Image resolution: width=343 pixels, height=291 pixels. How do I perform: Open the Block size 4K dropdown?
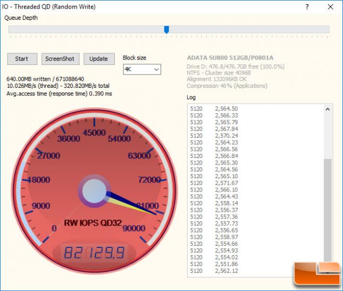[142, 69]
